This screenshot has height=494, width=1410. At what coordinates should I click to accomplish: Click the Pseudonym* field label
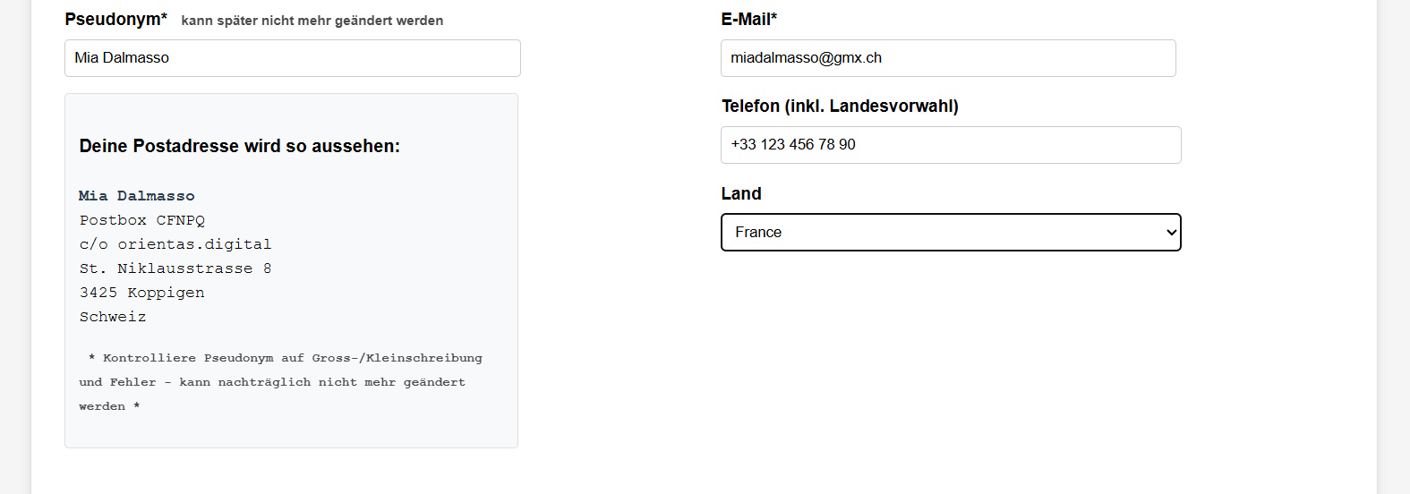pyautogui.click(x=115, y=19)
